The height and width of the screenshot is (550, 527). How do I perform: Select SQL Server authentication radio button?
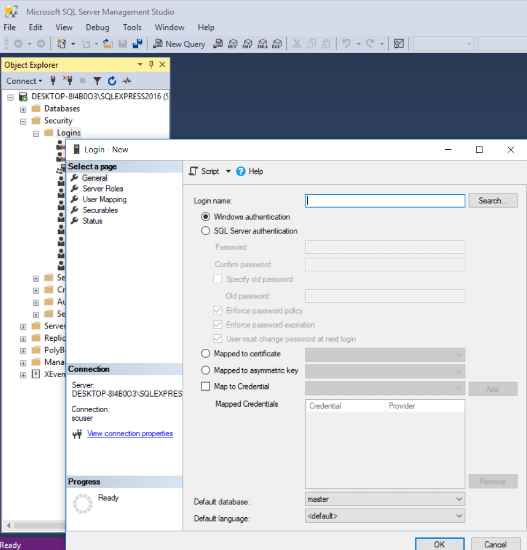point(206,231)
